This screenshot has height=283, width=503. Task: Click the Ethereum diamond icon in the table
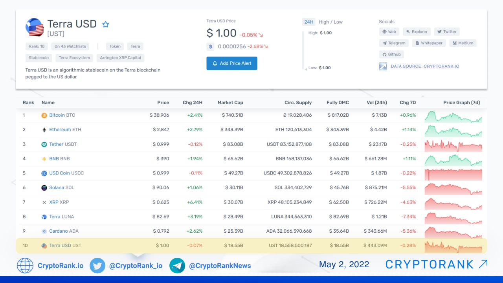44,130
